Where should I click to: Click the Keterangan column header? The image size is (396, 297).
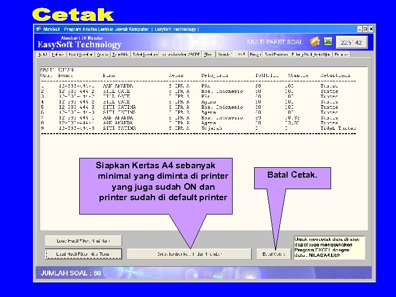pos(335,75)
